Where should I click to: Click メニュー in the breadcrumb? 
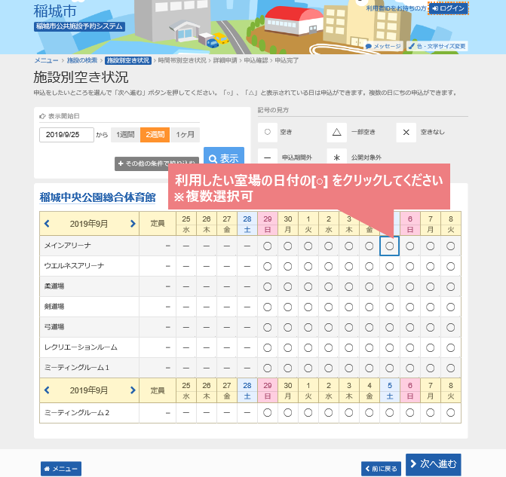pos(48,60)
